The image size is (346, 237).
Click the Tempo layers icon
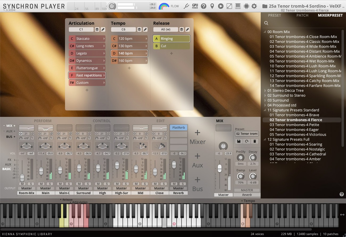pyautogui.click(x=139, y=29)
